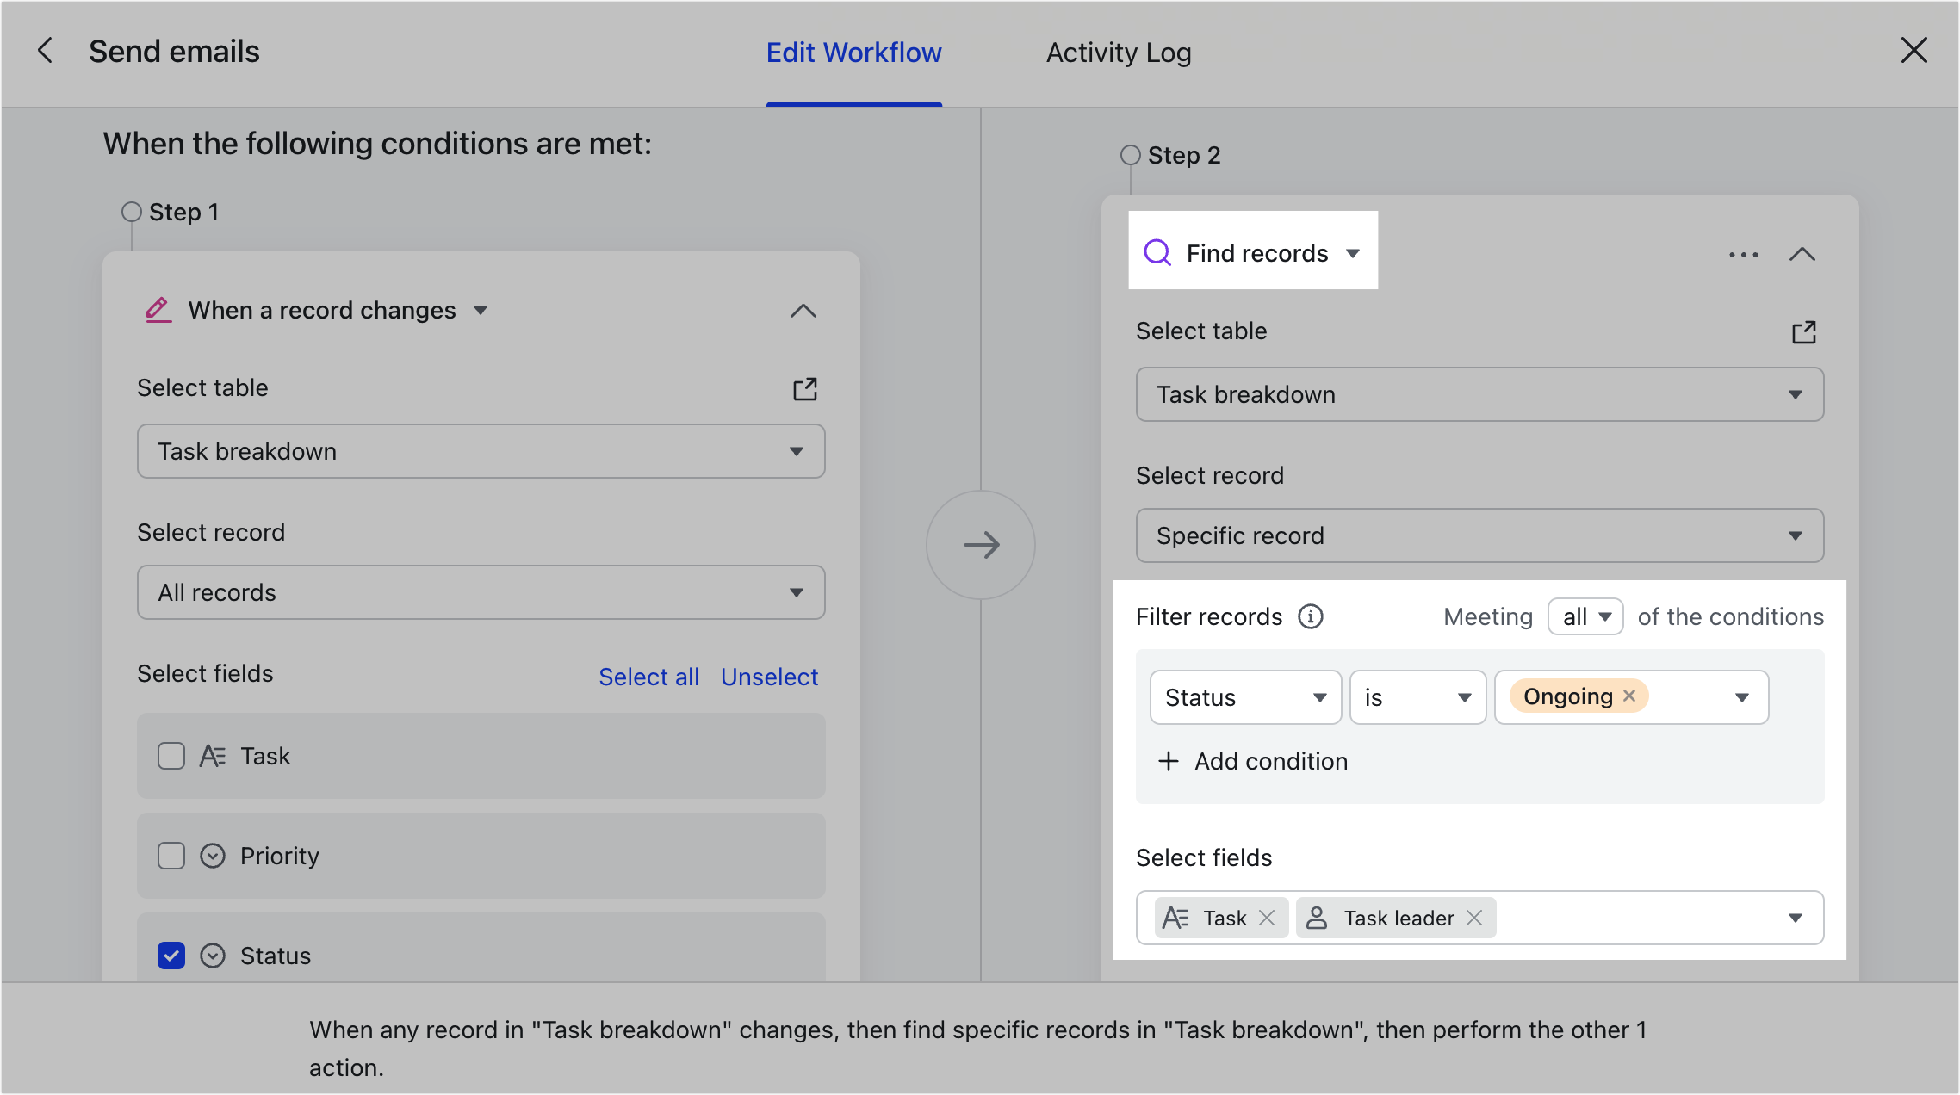Click the pencil icon on When a record changes
This screenshot has width=1960, height=1095.
click(x=157, y=310)
